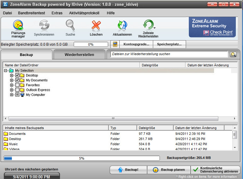243x179 pixels.
Task: Sort by upper Dateigröße column header
Action: 162,65
